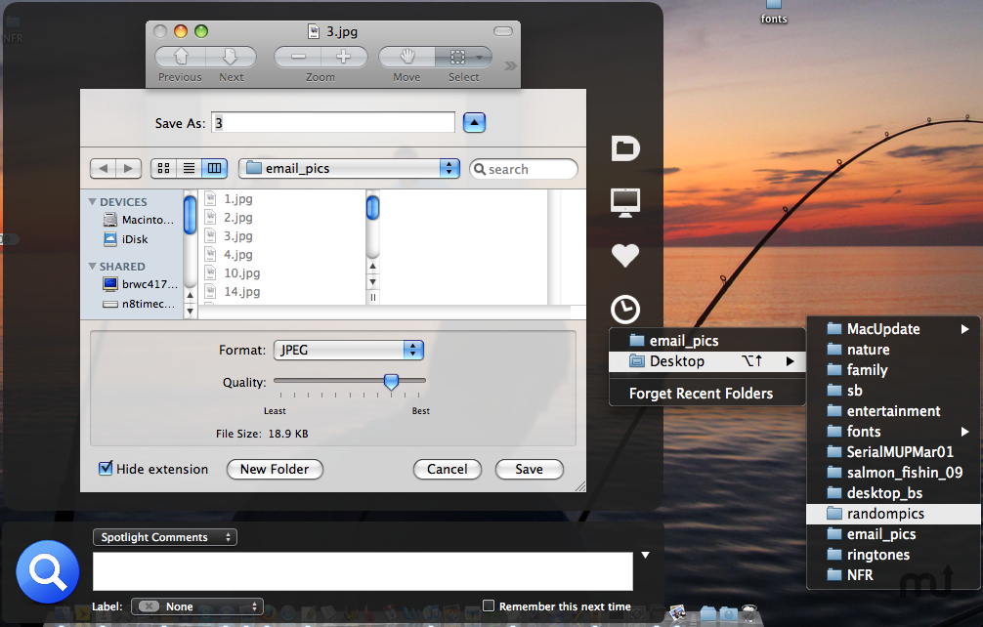Image resolution: width=983 pixels, height=627 pixels.
Task: Open the Format JPEG dropdown
Action: click(x=349, y=351)
